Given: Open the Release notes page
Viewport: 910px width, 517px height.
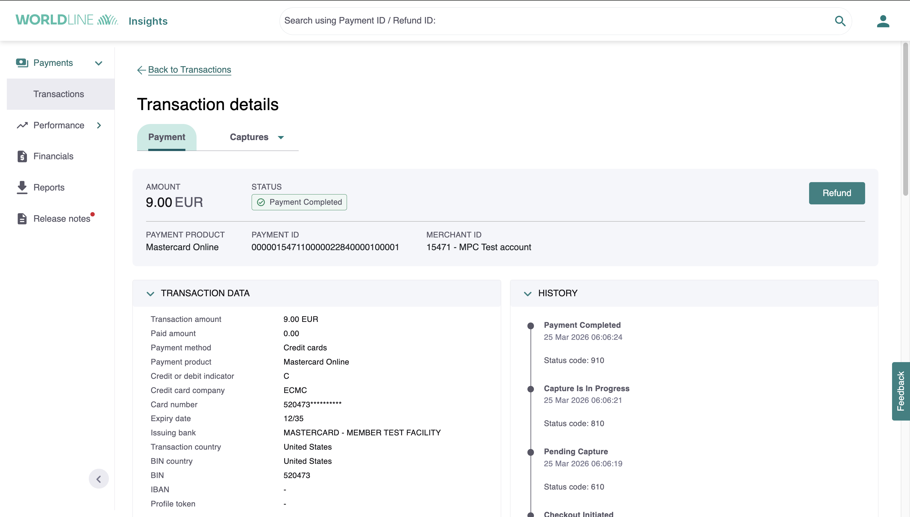Looking at the screenshot, I should (62, 219).
